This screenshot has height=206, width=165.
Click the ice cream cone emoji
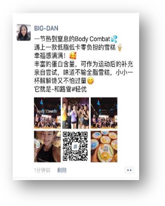point(120,47)
